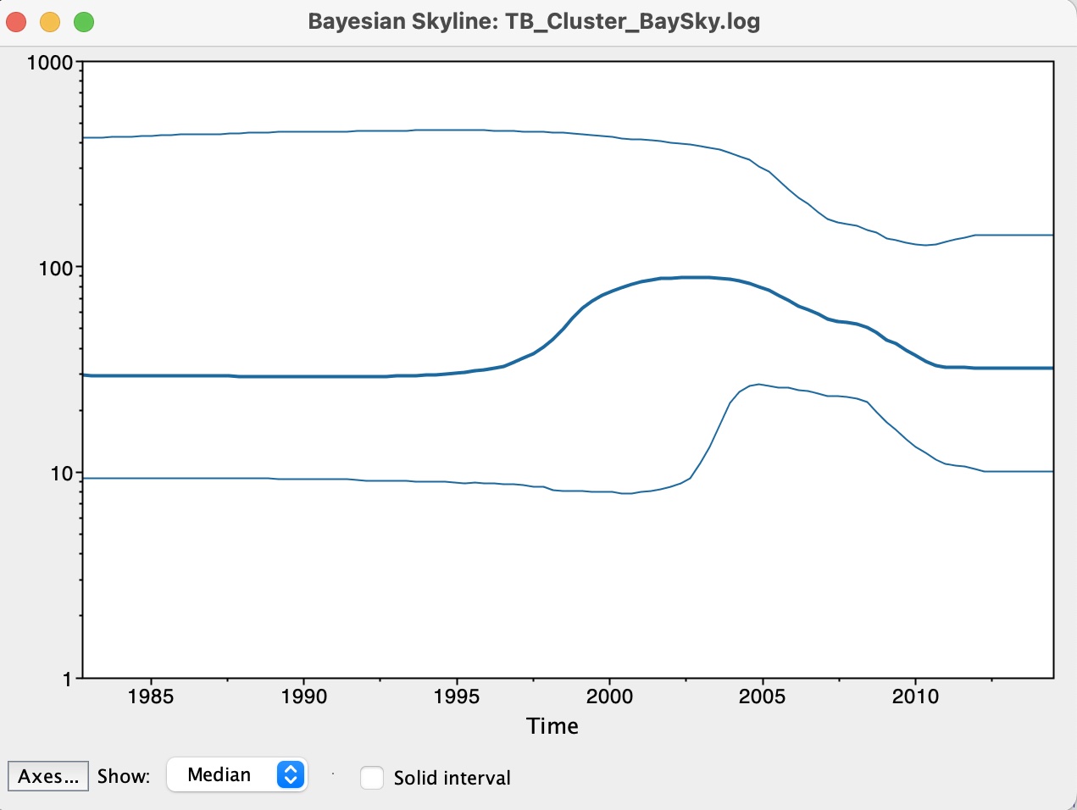Minimize window with the yellow button
Screen dimensions: 1077x810
(x=50, y=22)
